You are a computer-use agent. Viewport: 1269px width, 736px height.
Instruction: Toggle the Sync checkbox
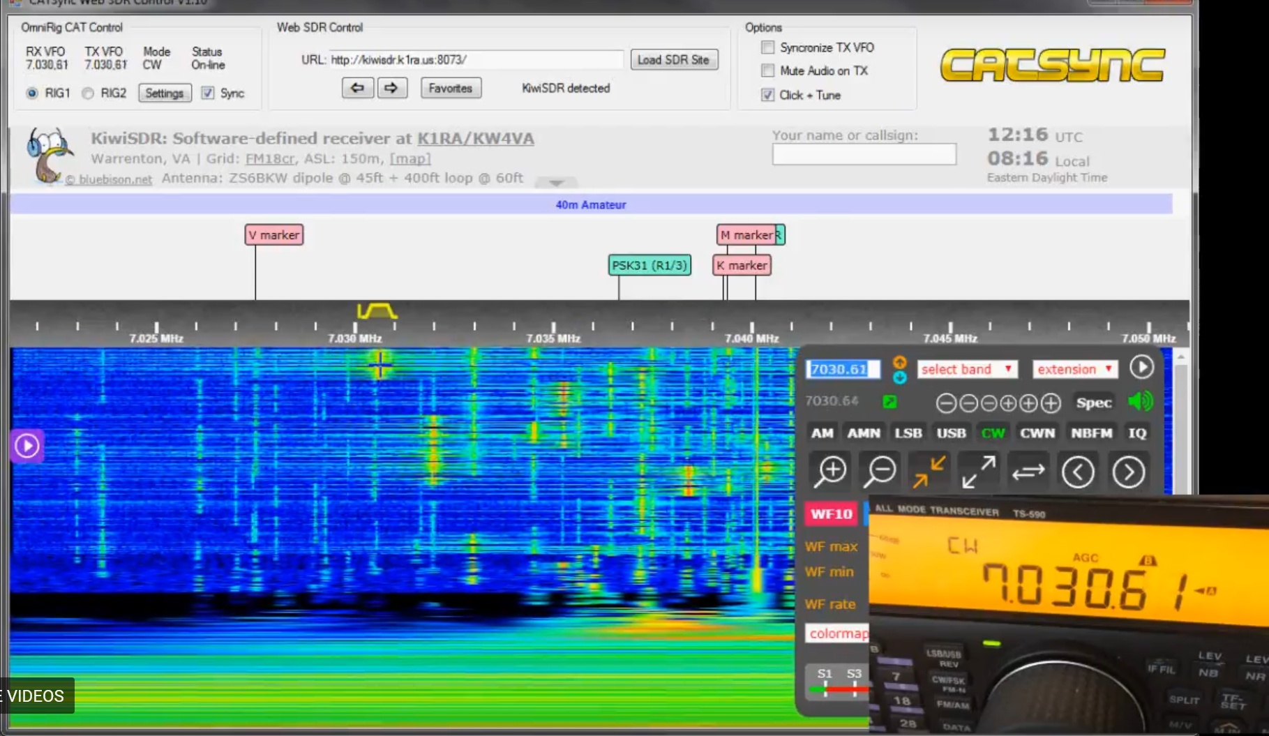tap(207, 93)
